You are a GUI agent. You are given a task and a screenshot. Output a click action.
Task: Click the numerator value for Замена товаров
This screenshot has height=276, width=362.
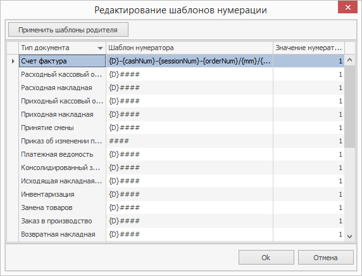pyautogui.click(x=309, y=207)
